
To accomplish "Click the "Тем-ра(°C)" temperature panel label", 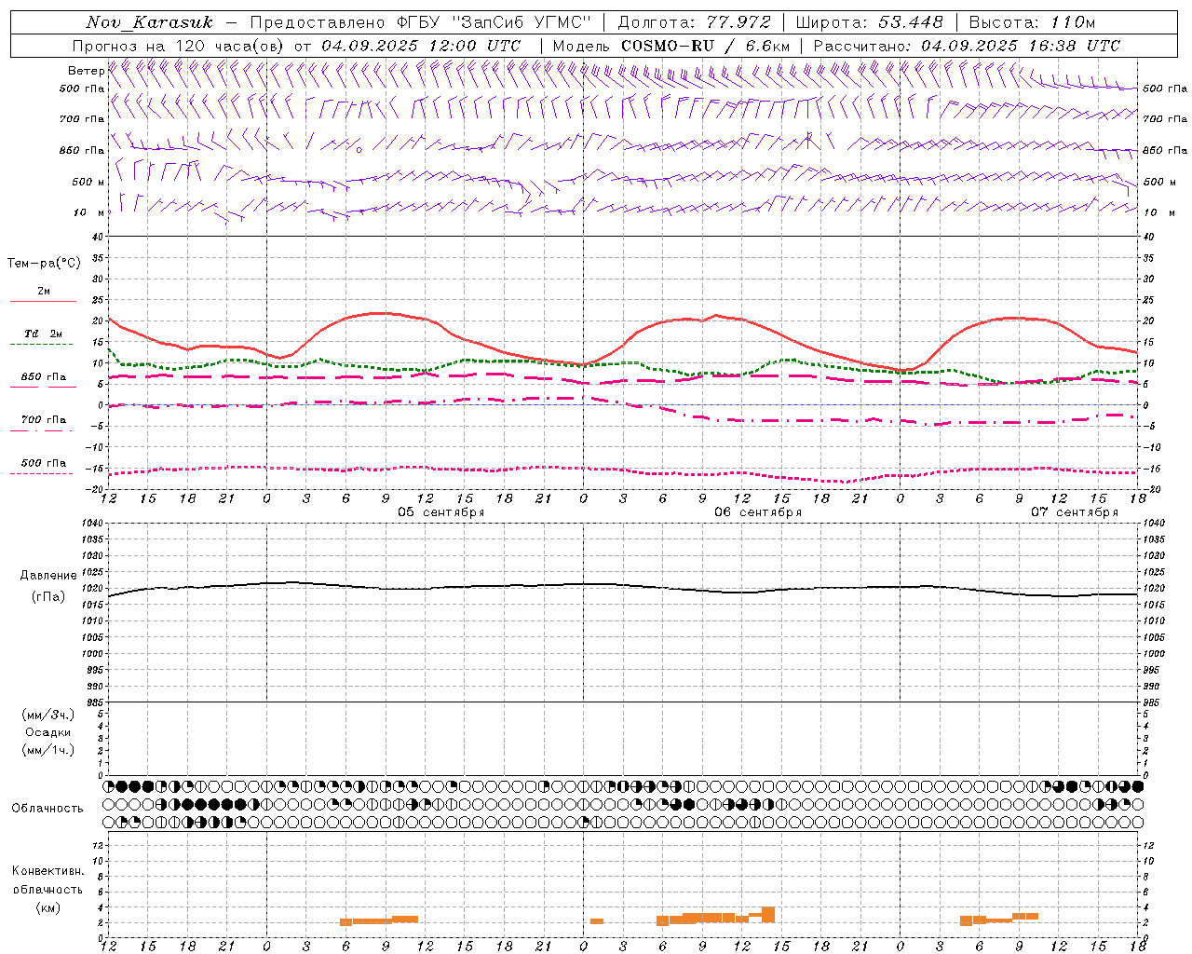I will [x=44, y=264].
